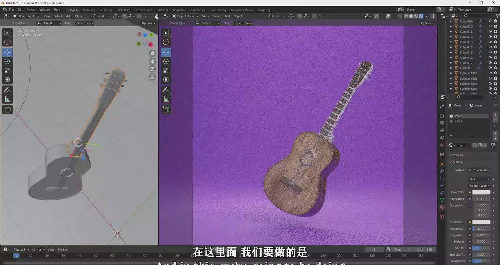Click the Cursor tool in right viewport
This screenshot has width=500, height=265.
click(x=166, y=42)
